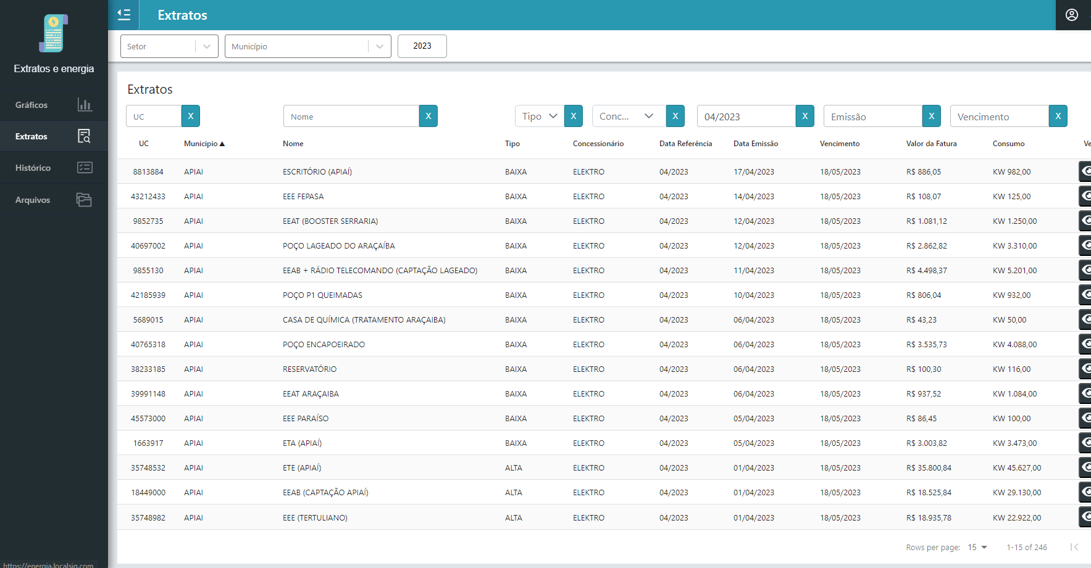Open the Concessionário filter dropdown
Viewport: 1091px width, 568px height.
[x=628, y=116]
